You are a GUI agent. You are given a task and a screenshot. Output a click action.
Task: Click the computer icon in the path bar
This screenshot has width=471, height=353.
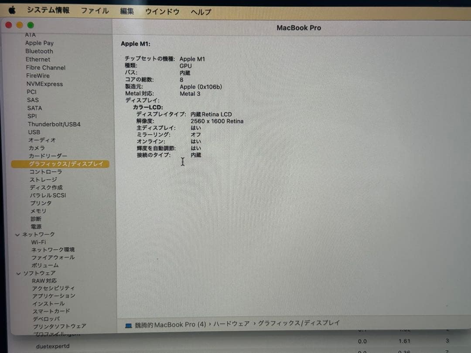(x=129, y=326)
